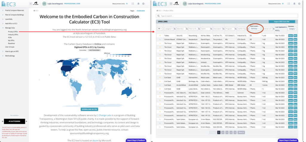Click the Next page button

[x=241, y=132]
